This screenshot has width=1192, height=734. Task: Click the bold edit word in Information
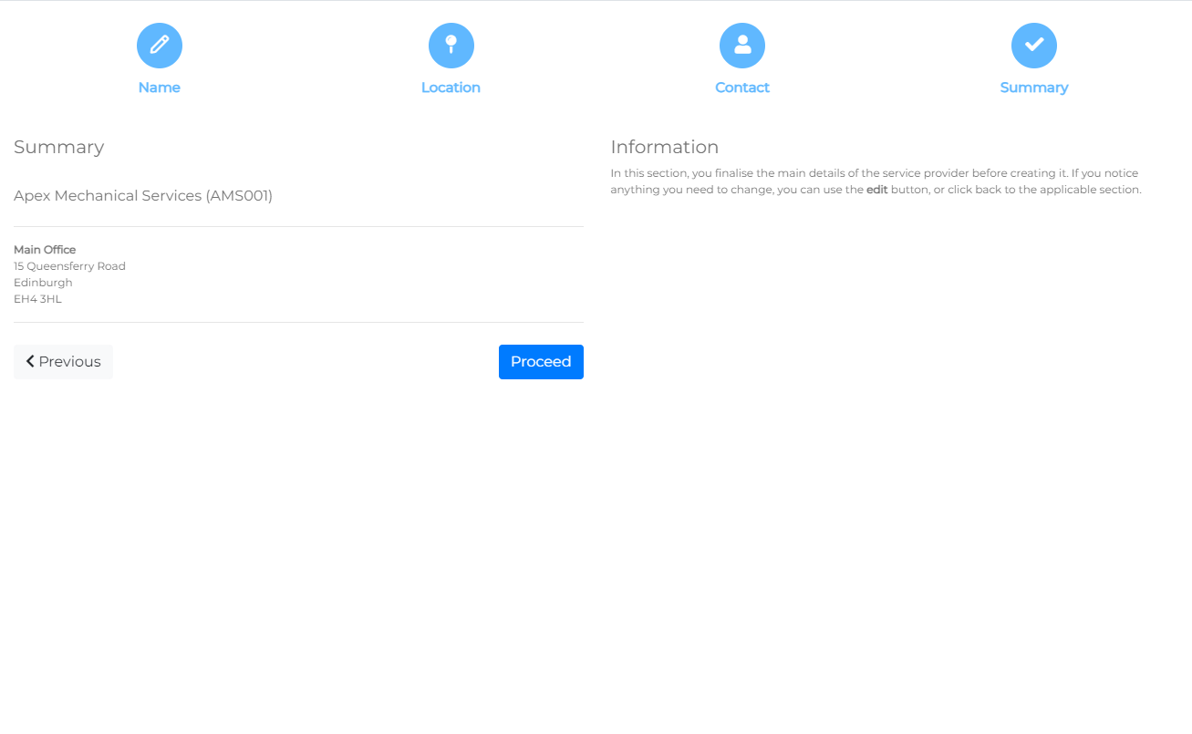click(876, 190)
